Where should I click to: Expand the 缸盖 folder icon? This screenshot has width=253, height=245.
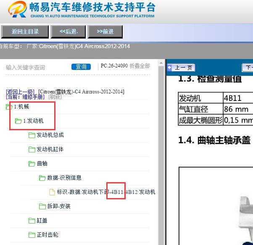point(32,221)
